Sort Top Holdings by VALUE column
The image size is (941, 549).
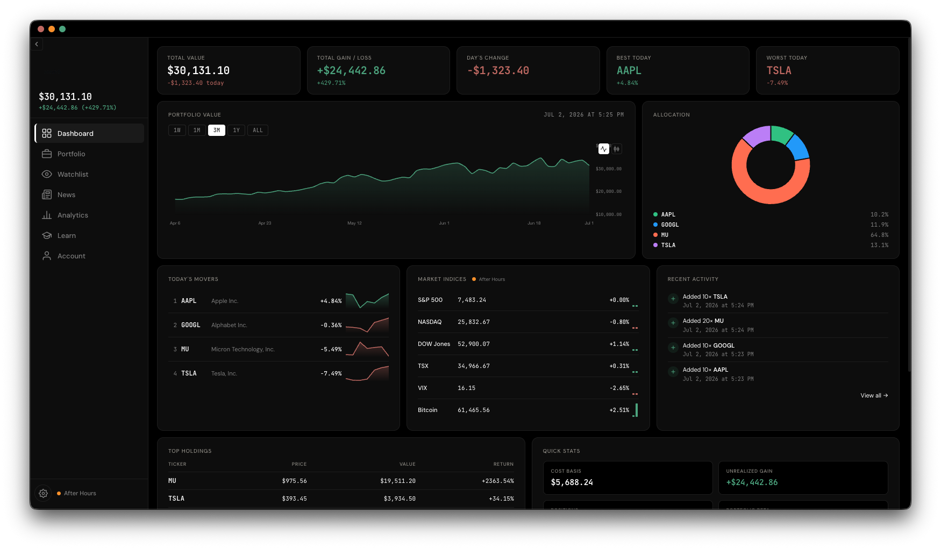tap(408, 464)
